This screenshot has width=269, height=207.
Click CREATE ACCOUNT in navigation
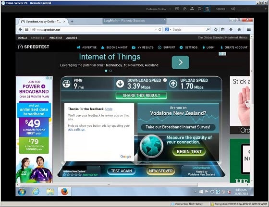pyautogui.click(x=234, y=48)
